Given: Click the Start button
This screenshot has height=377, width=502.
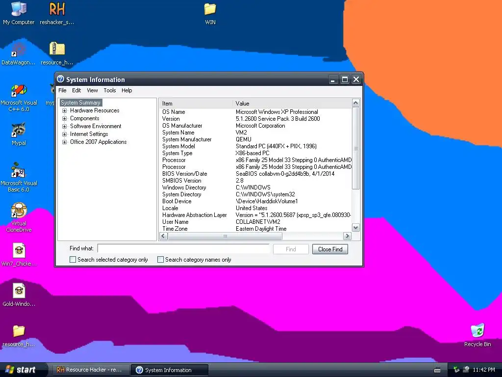Looking at the screenshot, I should click(21, 370).
